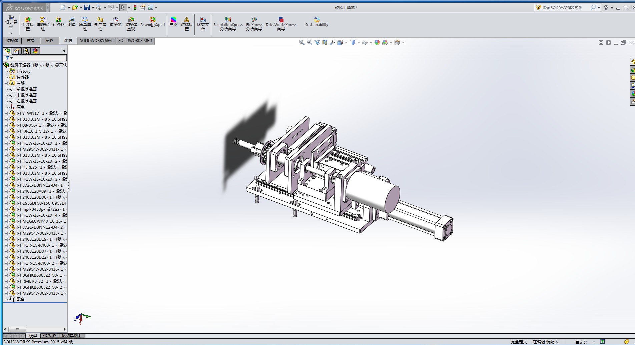Viewport: 635px width, 345px height.
Task: Expand the STWN17<1> component node
Action: (6, 113)
